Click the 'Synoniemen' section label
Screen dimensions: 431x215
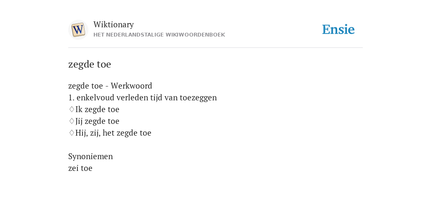[90, 156]
